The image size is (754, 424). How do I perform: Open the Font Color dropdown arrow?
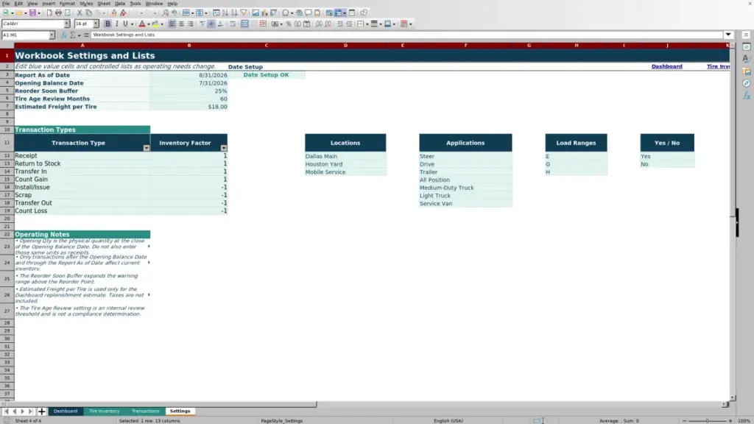pos(148,24)
